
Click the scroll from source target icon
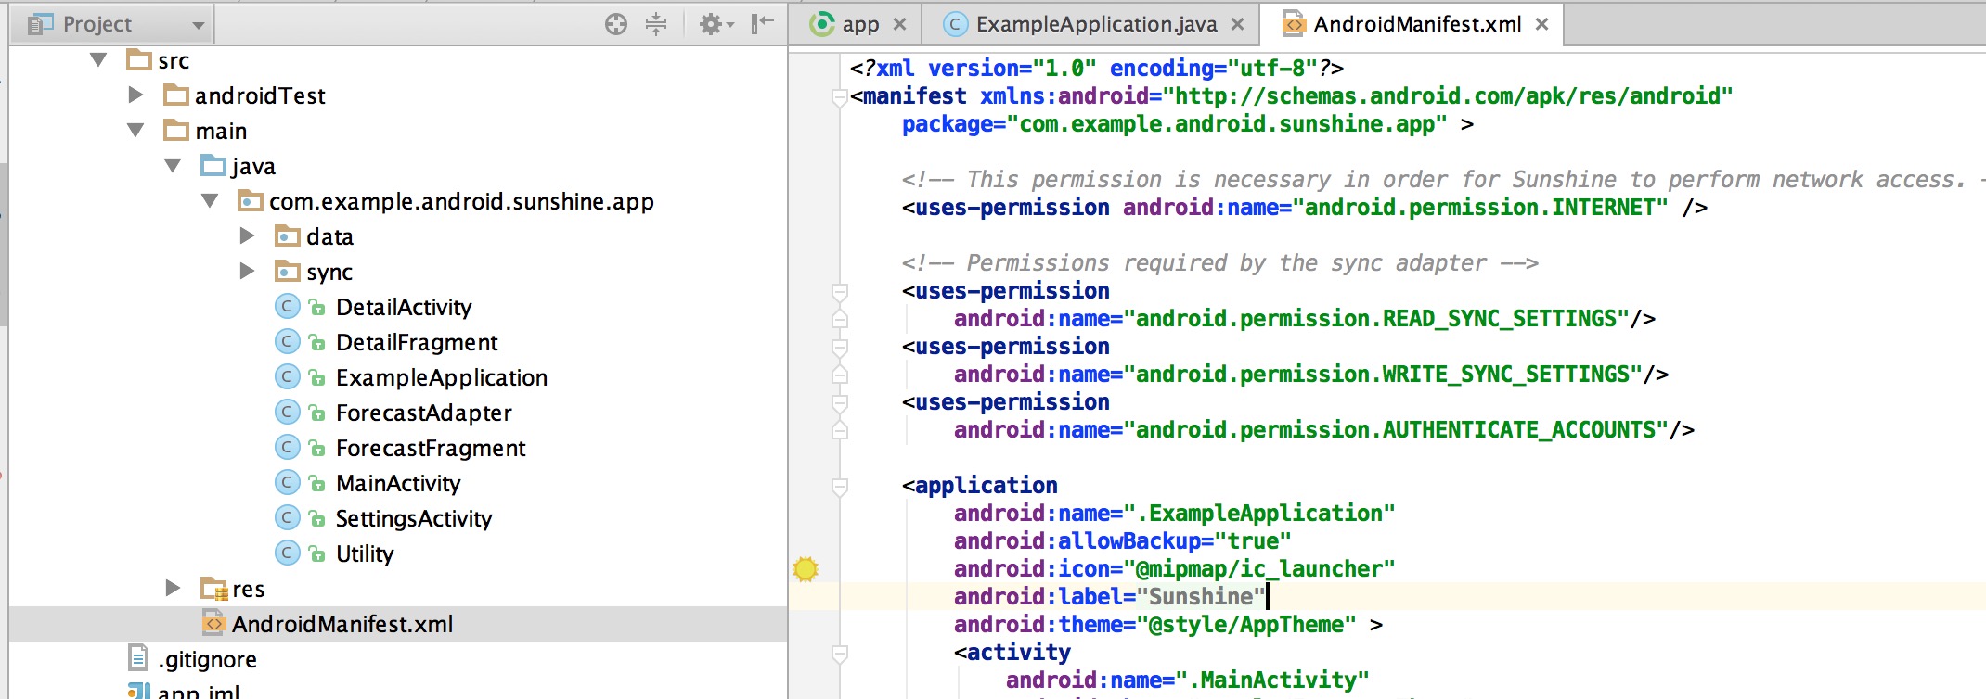tap(615, 24)
